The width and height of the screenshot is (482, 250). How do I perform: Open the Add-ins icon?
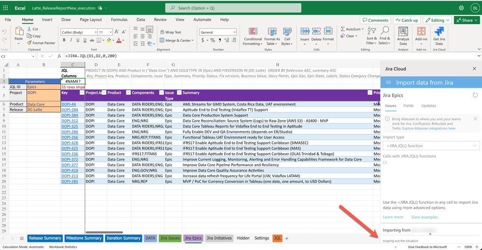tap(421, 32)
